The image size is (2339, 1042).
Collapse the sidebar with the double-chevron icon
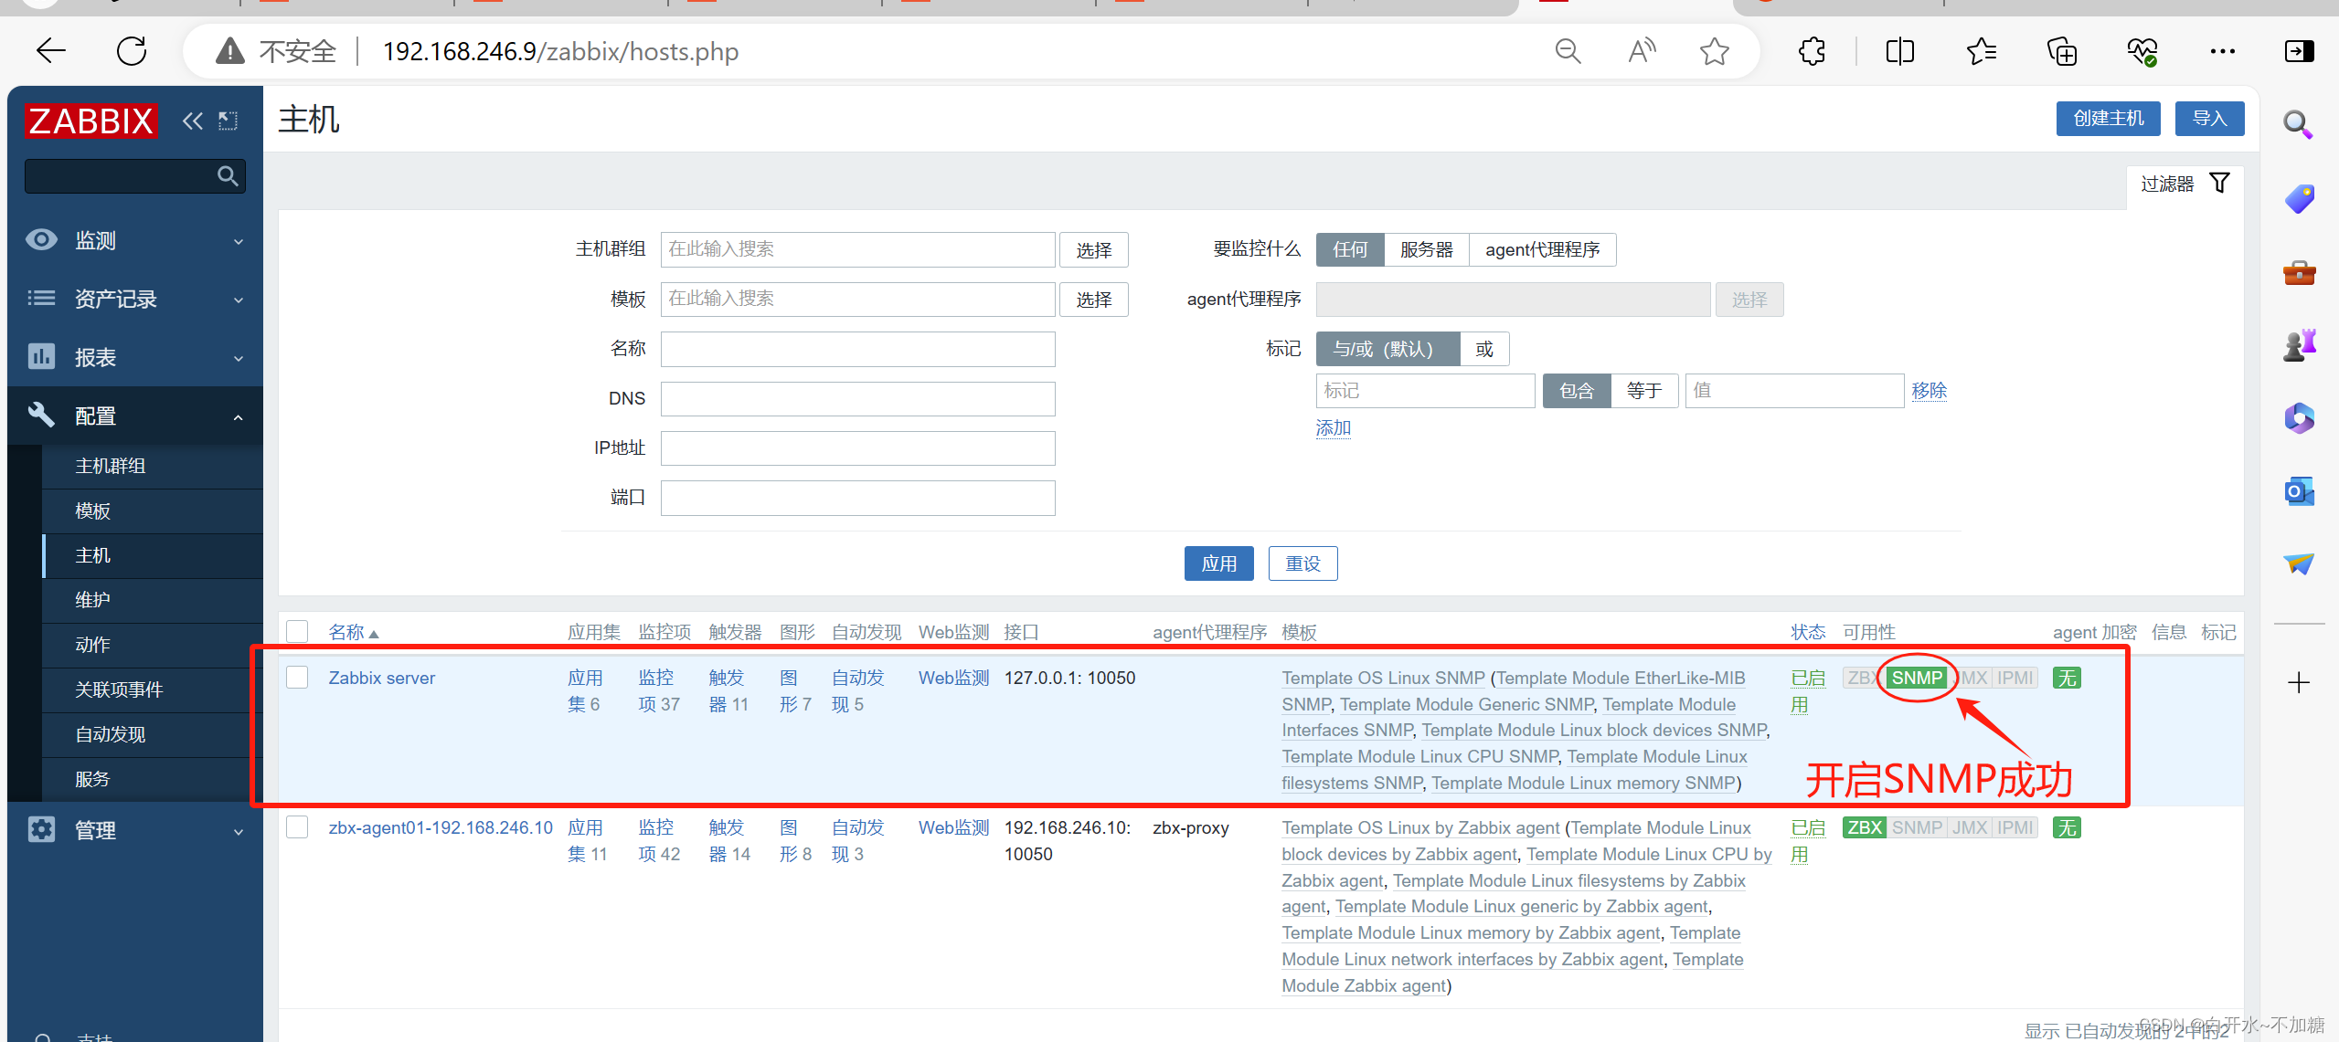tap(192, 120)
